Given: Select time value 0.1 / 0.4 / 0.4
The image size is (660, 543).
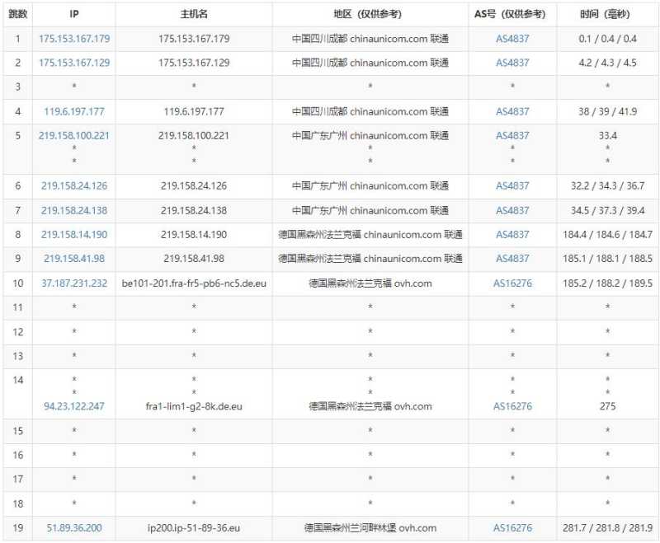Looking at the screenshot, I should pyautogui.click(x=607, y=39).
